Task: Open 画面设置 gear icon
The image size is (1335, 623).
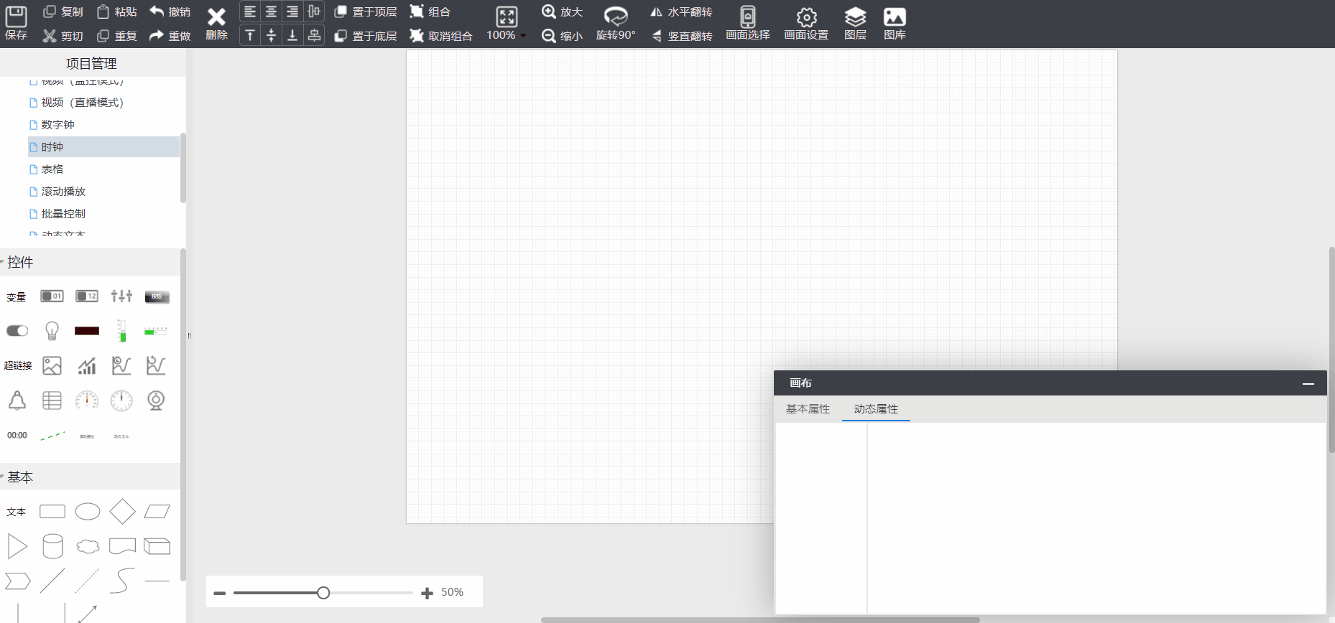Action: 805,23
